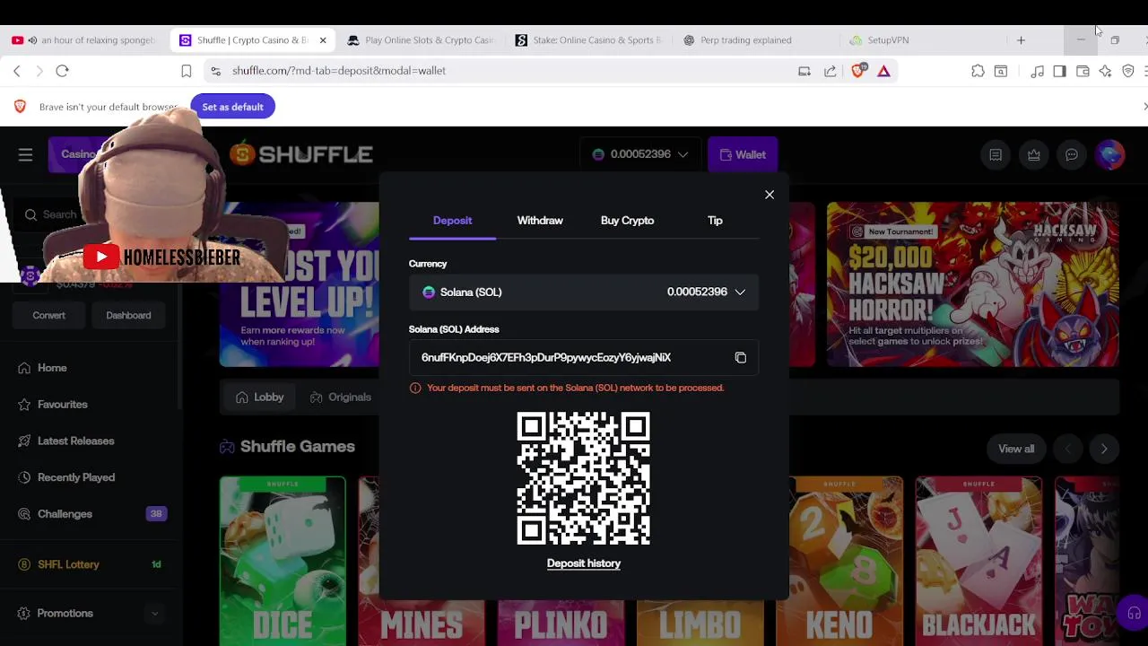Go to next Shuffle Games carousel page
Image resolution: width=1148 pixels, height=646 pixels.
click(1104, 449)
